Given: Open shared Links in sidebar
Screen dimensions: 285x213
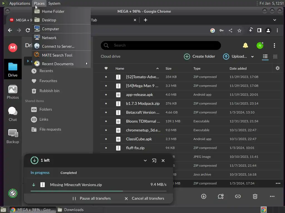Looking at the screenshot, I should click(40, 119).
